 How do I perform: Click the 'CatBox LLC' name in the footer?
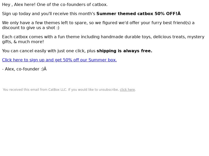pos(57,90)
